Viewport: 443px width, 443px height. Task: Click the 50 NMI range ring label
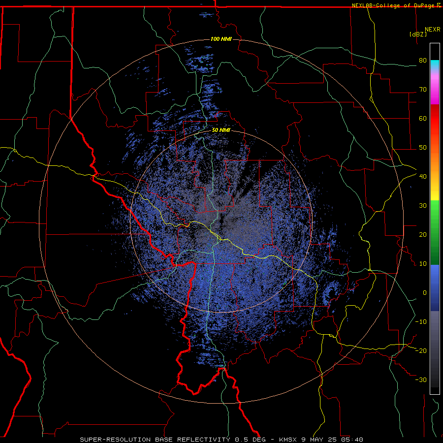(221, 130)
